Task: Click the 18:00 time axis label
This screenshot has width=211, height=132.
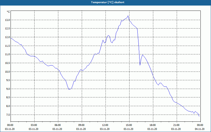Action: (153, 125)
